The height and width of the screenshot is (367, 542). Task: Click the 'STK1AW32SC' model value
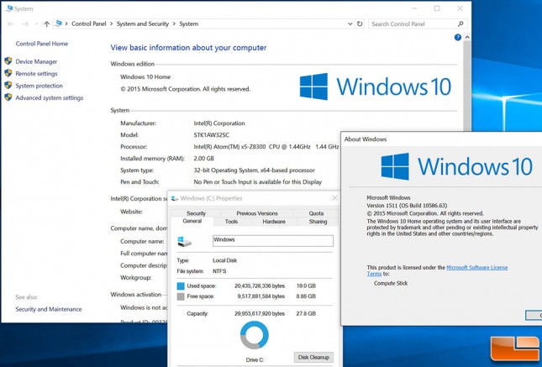(212, 134)
